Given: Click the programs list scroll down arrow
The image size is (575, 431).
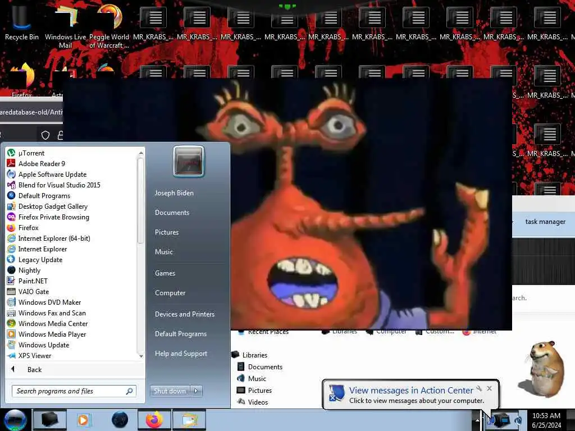Looking at the screenshot, I should (x=141, y=356).
